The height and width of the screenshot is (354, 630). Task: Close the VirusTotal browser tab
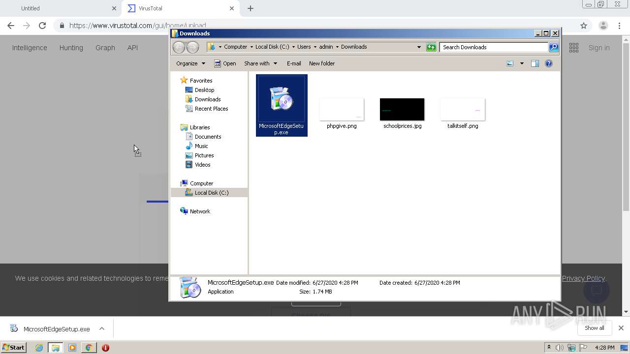232,8
